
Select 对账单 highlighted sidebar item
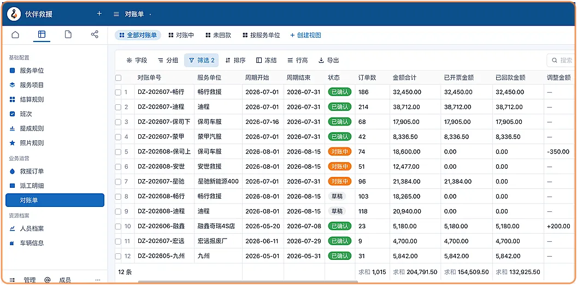[55, 200]
